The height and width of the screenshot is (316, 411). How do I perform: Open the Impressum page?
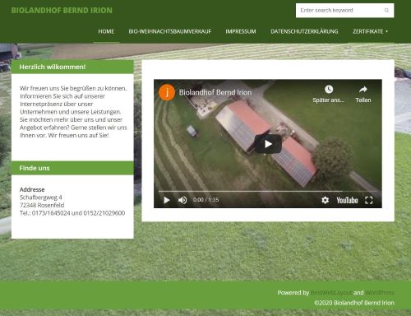point(241,31)
